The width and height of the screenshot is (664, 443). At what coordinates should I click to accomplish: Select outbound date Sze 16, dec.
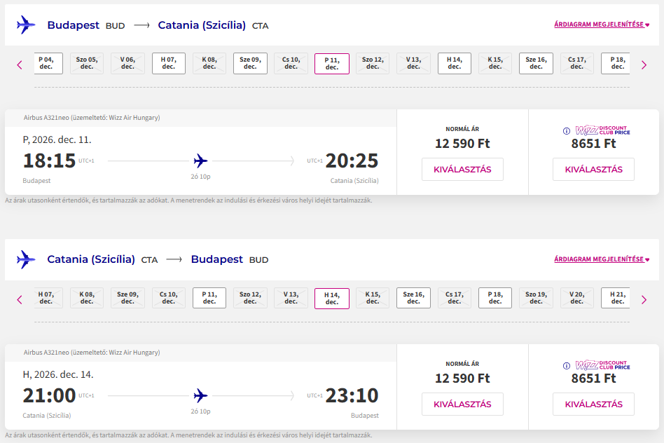[x=536, y=63]
